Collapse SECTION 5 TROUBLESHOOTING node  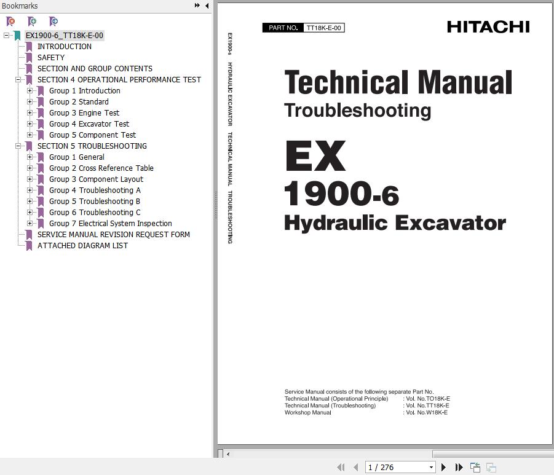click(x=18, y=146)
